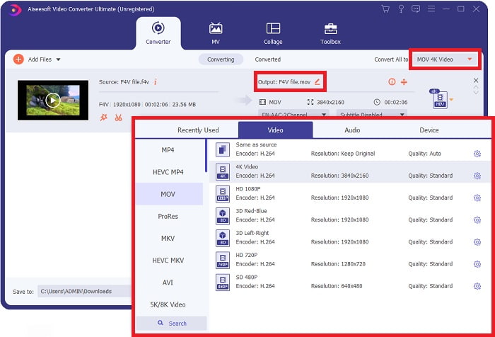Open settings gear for SD 480P preset
The image size is (495, 337).
477,286
